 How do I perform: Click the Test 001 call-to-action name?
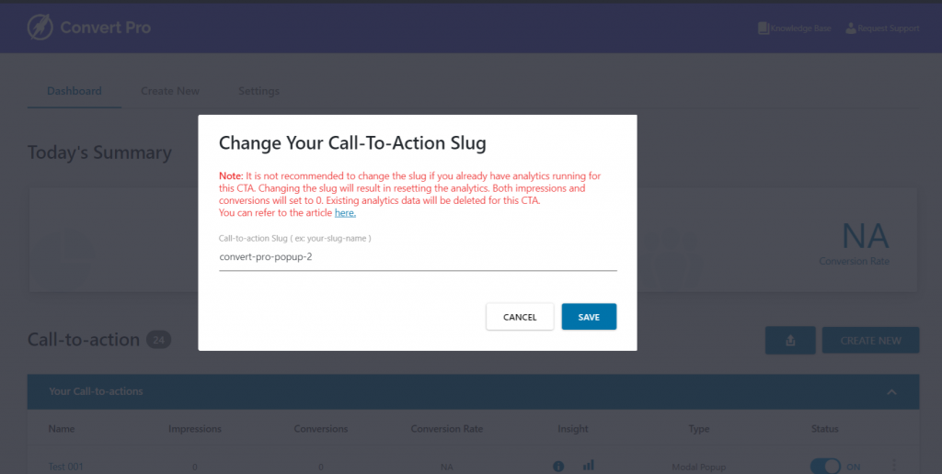point(65,467)
